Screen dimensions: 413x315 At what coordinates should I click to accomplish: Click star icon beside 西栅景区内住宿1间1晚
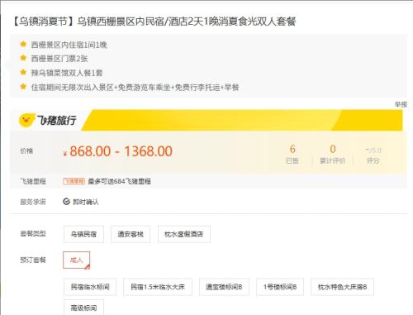point(23,44)
